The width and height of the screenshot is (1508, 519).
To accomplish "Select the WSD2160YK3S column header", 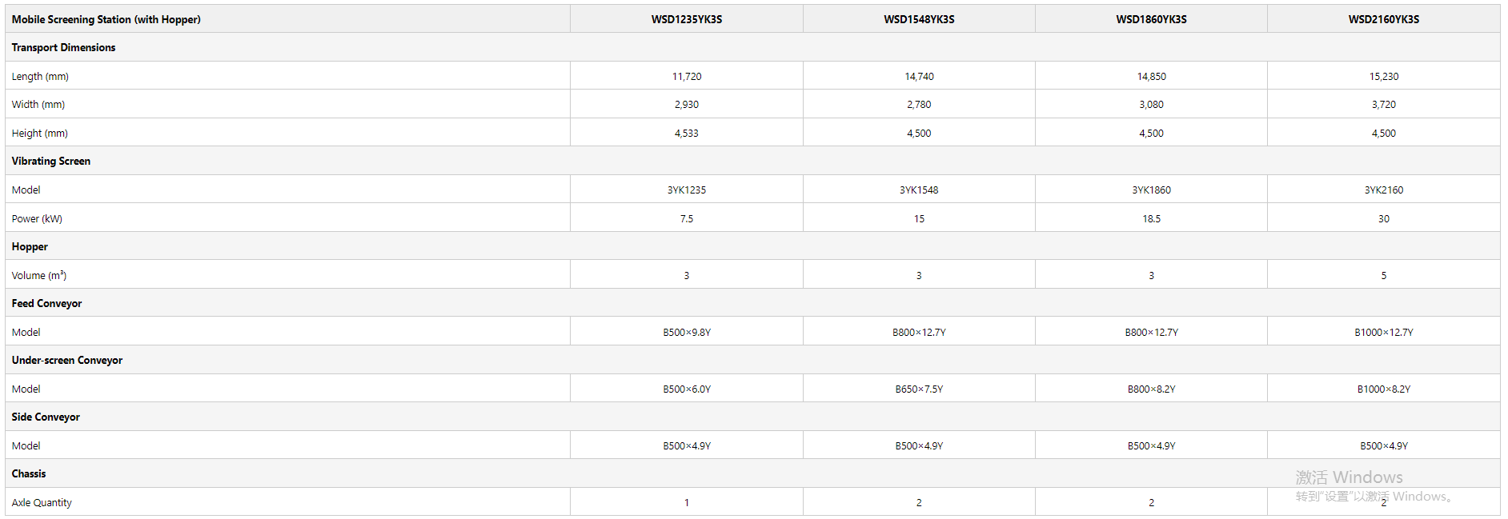I will click(x=1383, y=19).
